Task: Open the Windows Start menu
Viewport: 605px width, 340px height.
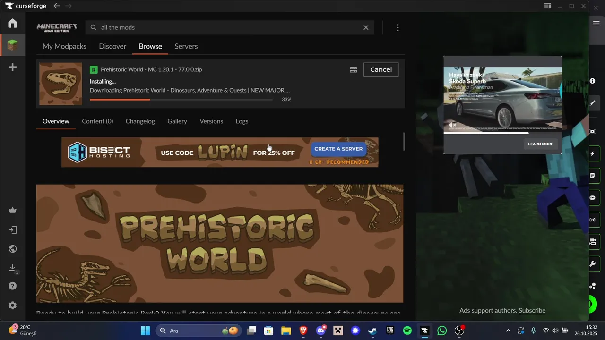Action: tap(145, 331)
